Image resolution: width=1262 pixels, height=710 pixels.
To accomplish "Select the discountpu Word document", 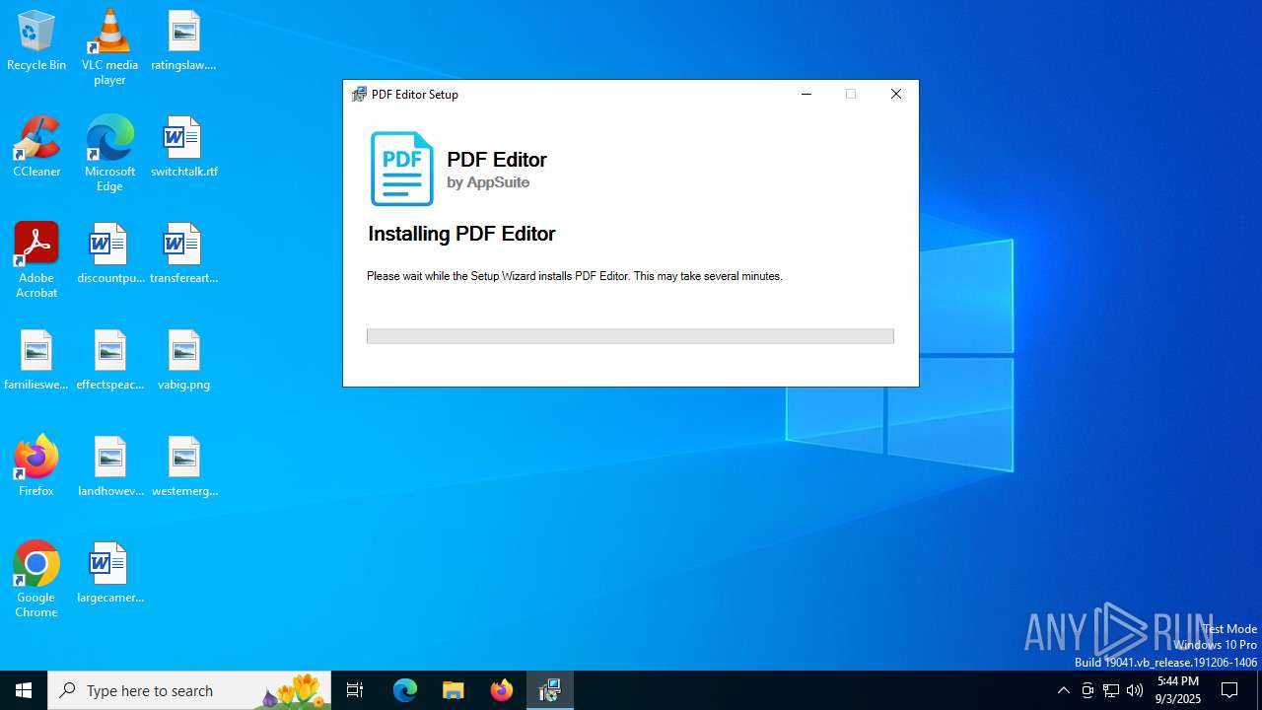I will [109, 254].
